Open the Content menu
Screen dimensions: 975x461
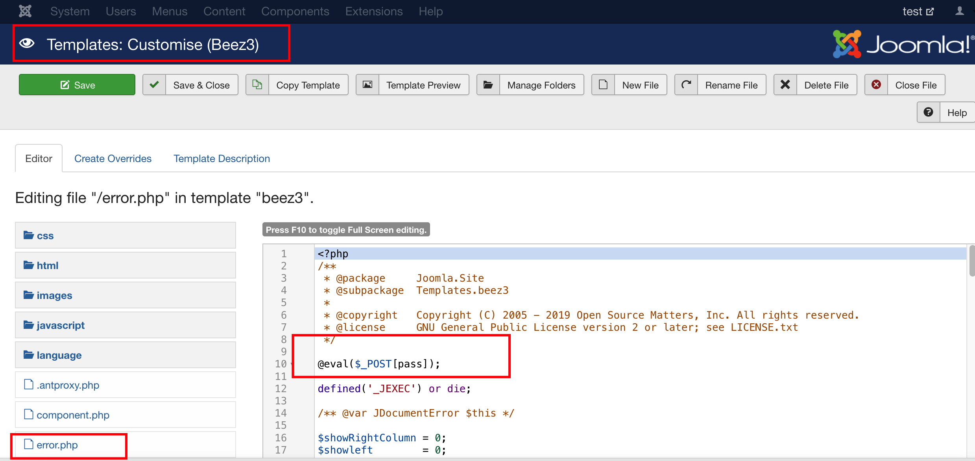[x=224, y=11]
